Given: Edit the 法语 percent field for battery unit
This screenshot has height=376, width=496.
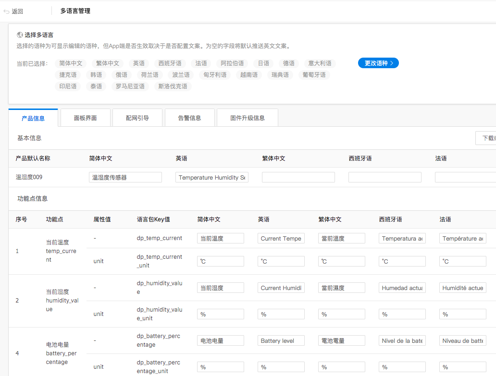Looking at the screenshot, I should click(x=462, y=366).
